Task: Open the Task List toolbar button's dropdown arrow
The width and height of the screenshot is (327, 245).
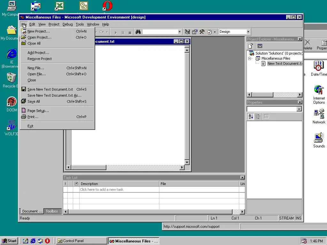Action: (x=215, y=32)
